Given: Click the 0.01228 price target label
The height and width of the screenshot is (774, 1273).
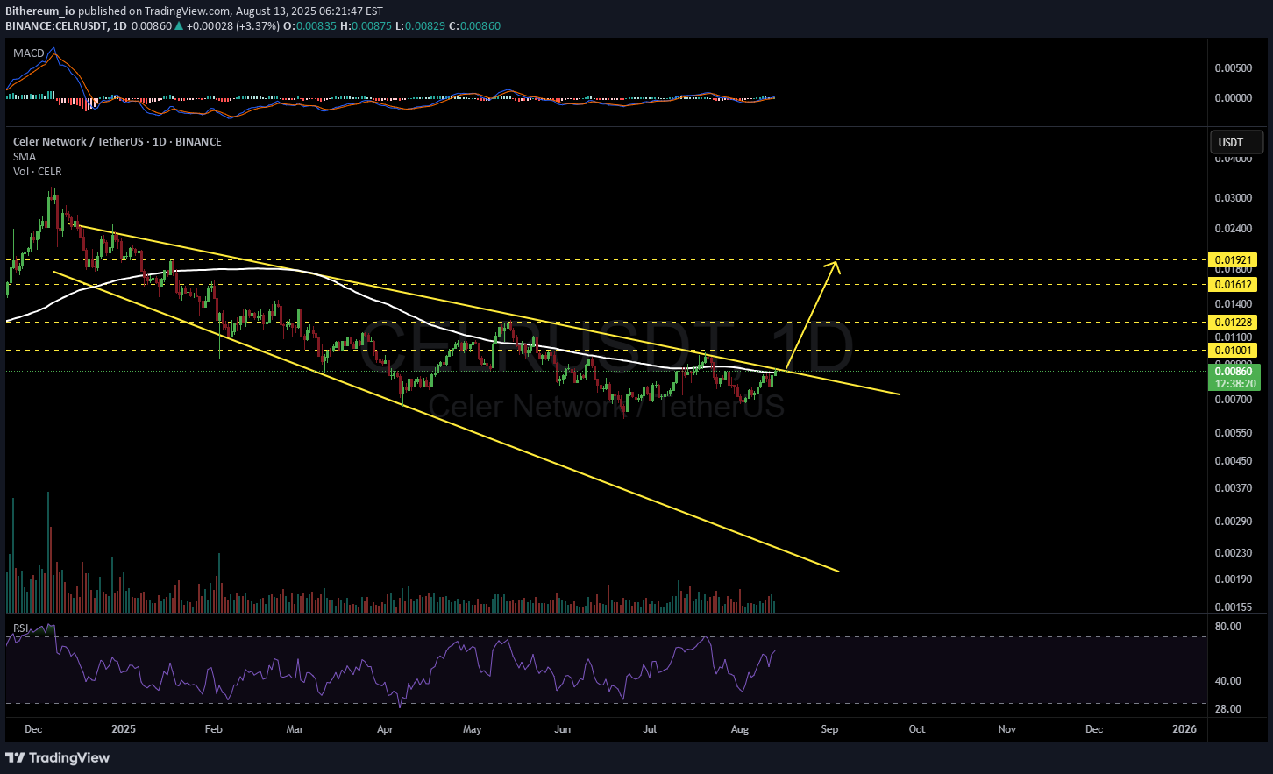Looking at the screenshot, I should point(1232,323).
